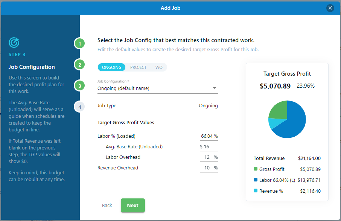Click the Target Gross Profit card heading
The height and width of the screenshot is (221, 341).
pyautogui.click(x=287, y=74)
